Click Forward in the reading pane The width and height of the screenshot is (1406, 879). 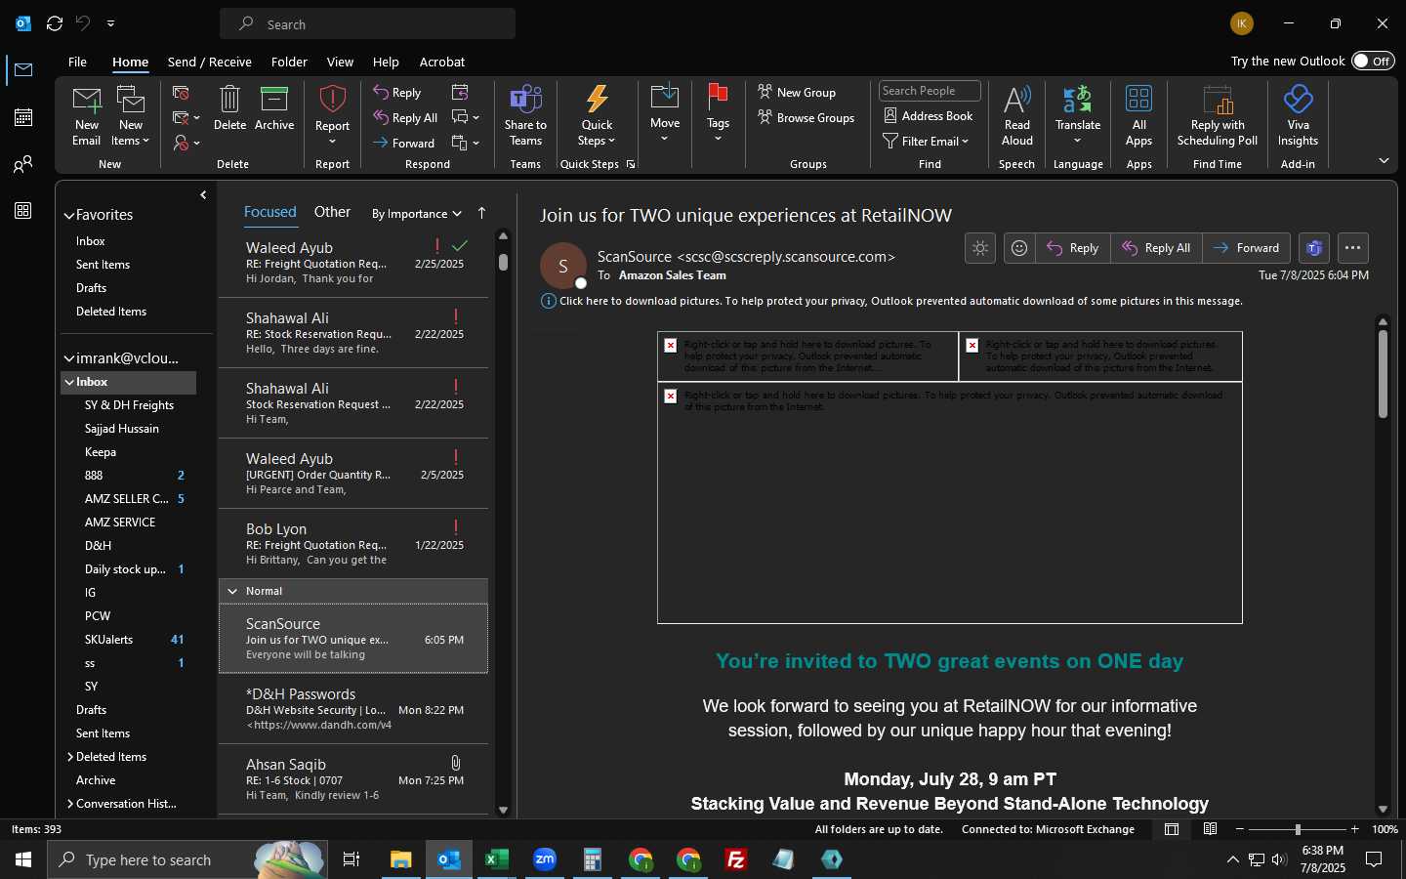tap(1246, 248)
